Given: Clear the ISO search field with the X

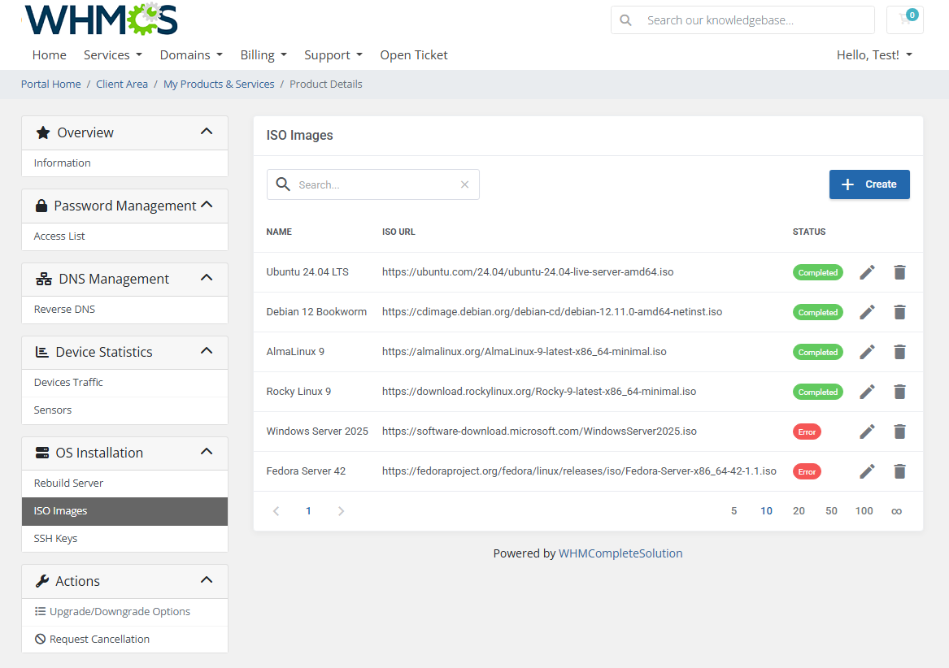Looking at the screenshot, I should click(465, 184).
